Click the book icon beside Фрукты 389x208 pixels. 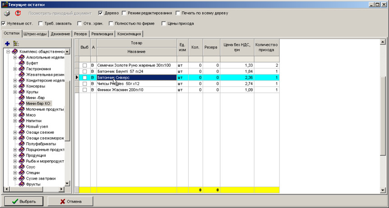(x=22, y=184)
